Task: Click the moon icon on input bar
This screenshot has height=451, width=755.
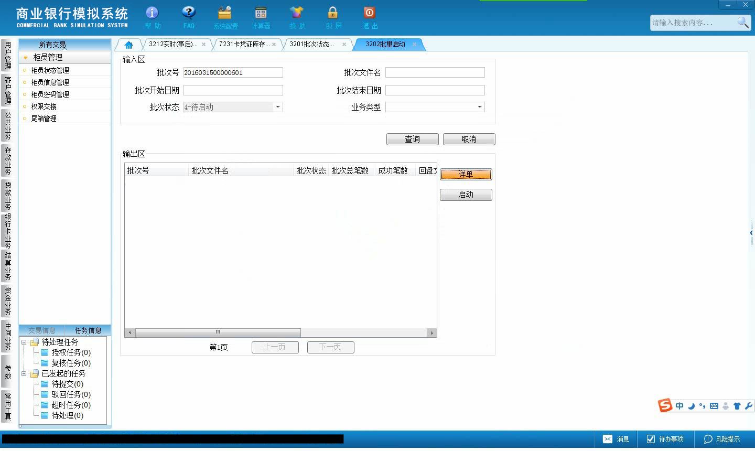Action: tap(691, 406)
